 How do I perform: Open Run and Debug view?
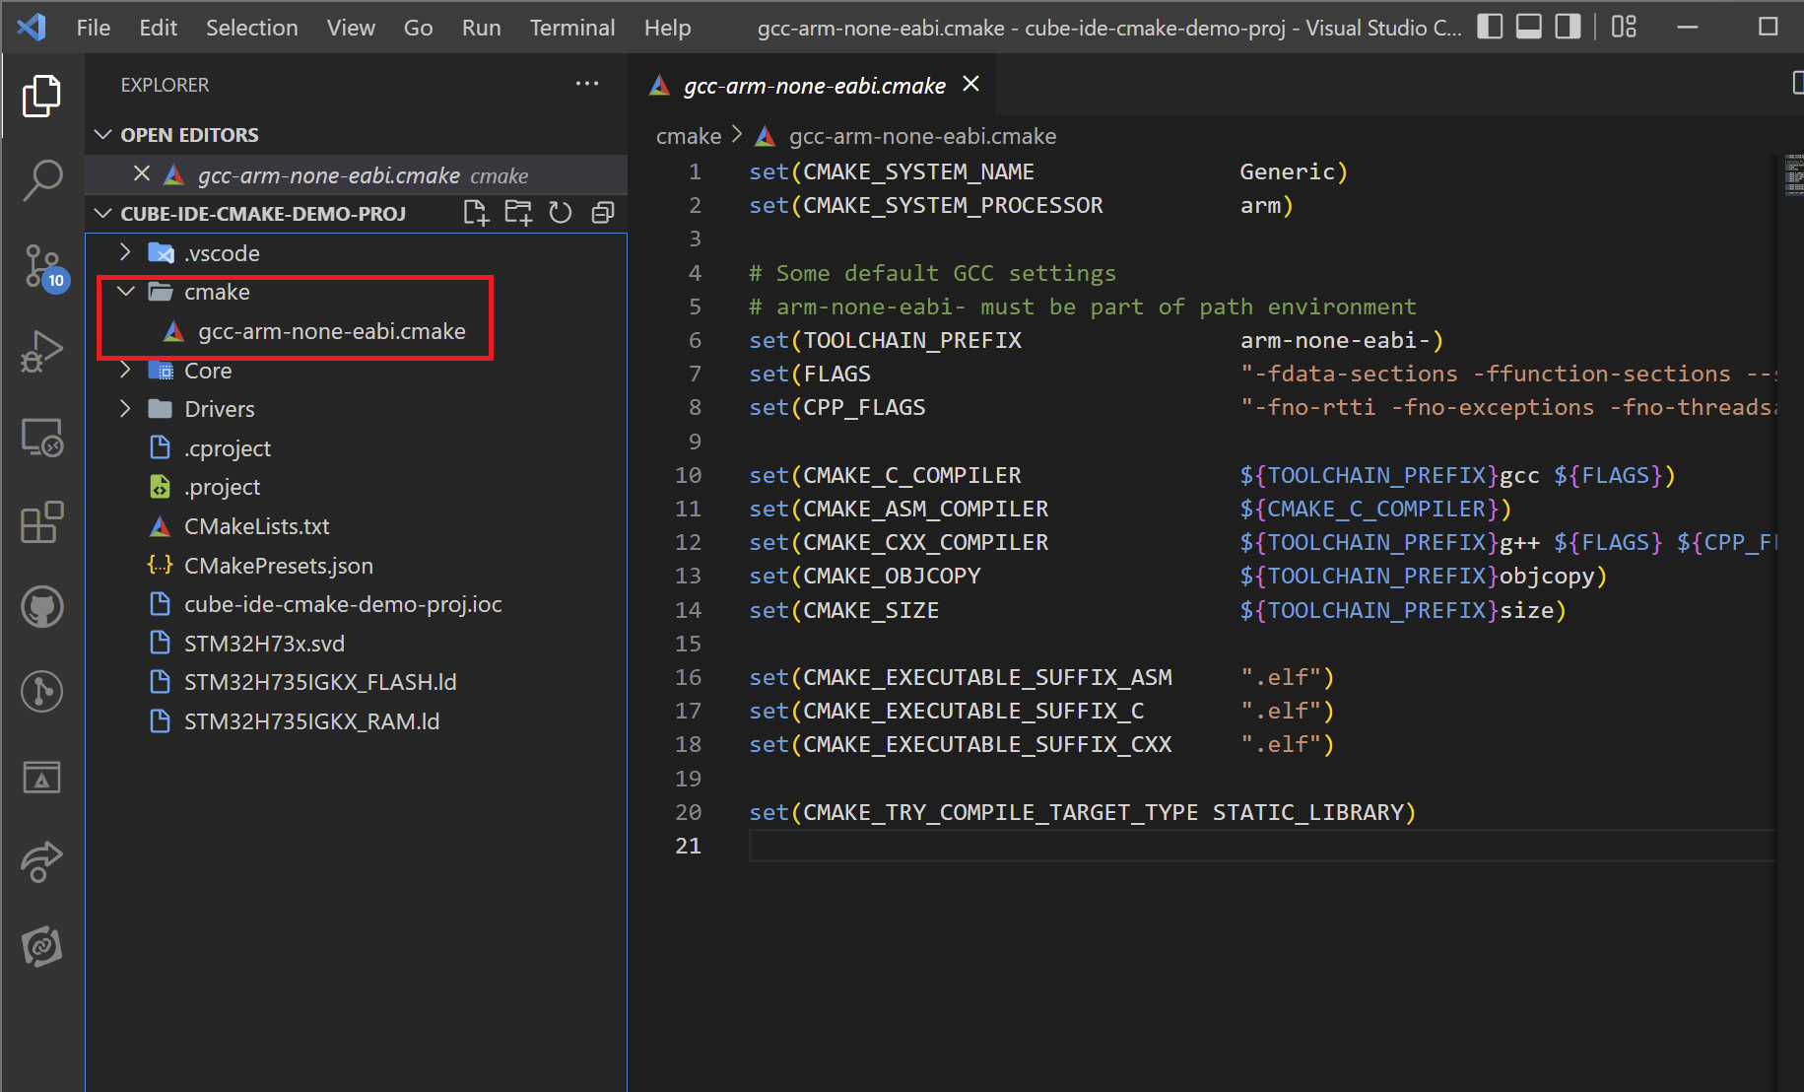click(x=41, y=352)
